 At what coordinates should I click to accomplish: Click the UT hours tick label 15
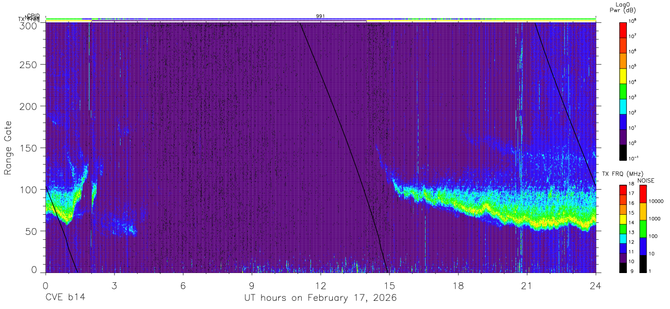point(389,285)
